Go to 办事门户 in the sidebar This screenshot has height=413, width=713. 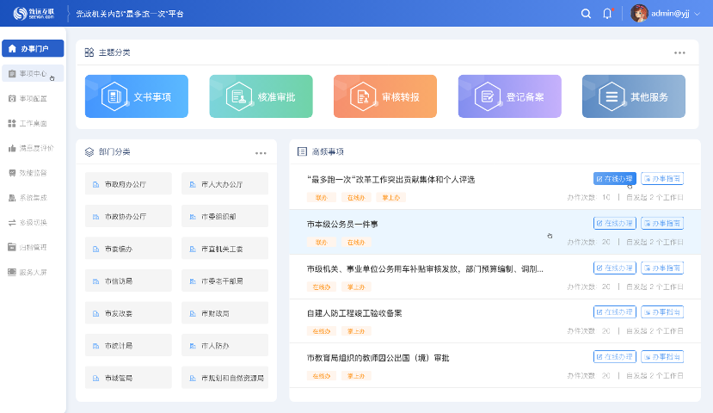tap(33, 49)
